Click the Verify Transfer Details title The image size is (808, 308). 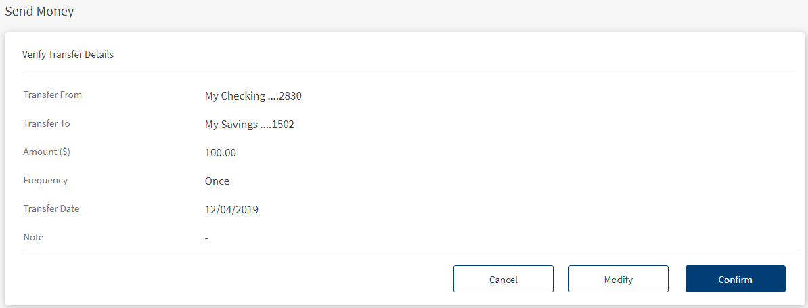click(68, 54)
